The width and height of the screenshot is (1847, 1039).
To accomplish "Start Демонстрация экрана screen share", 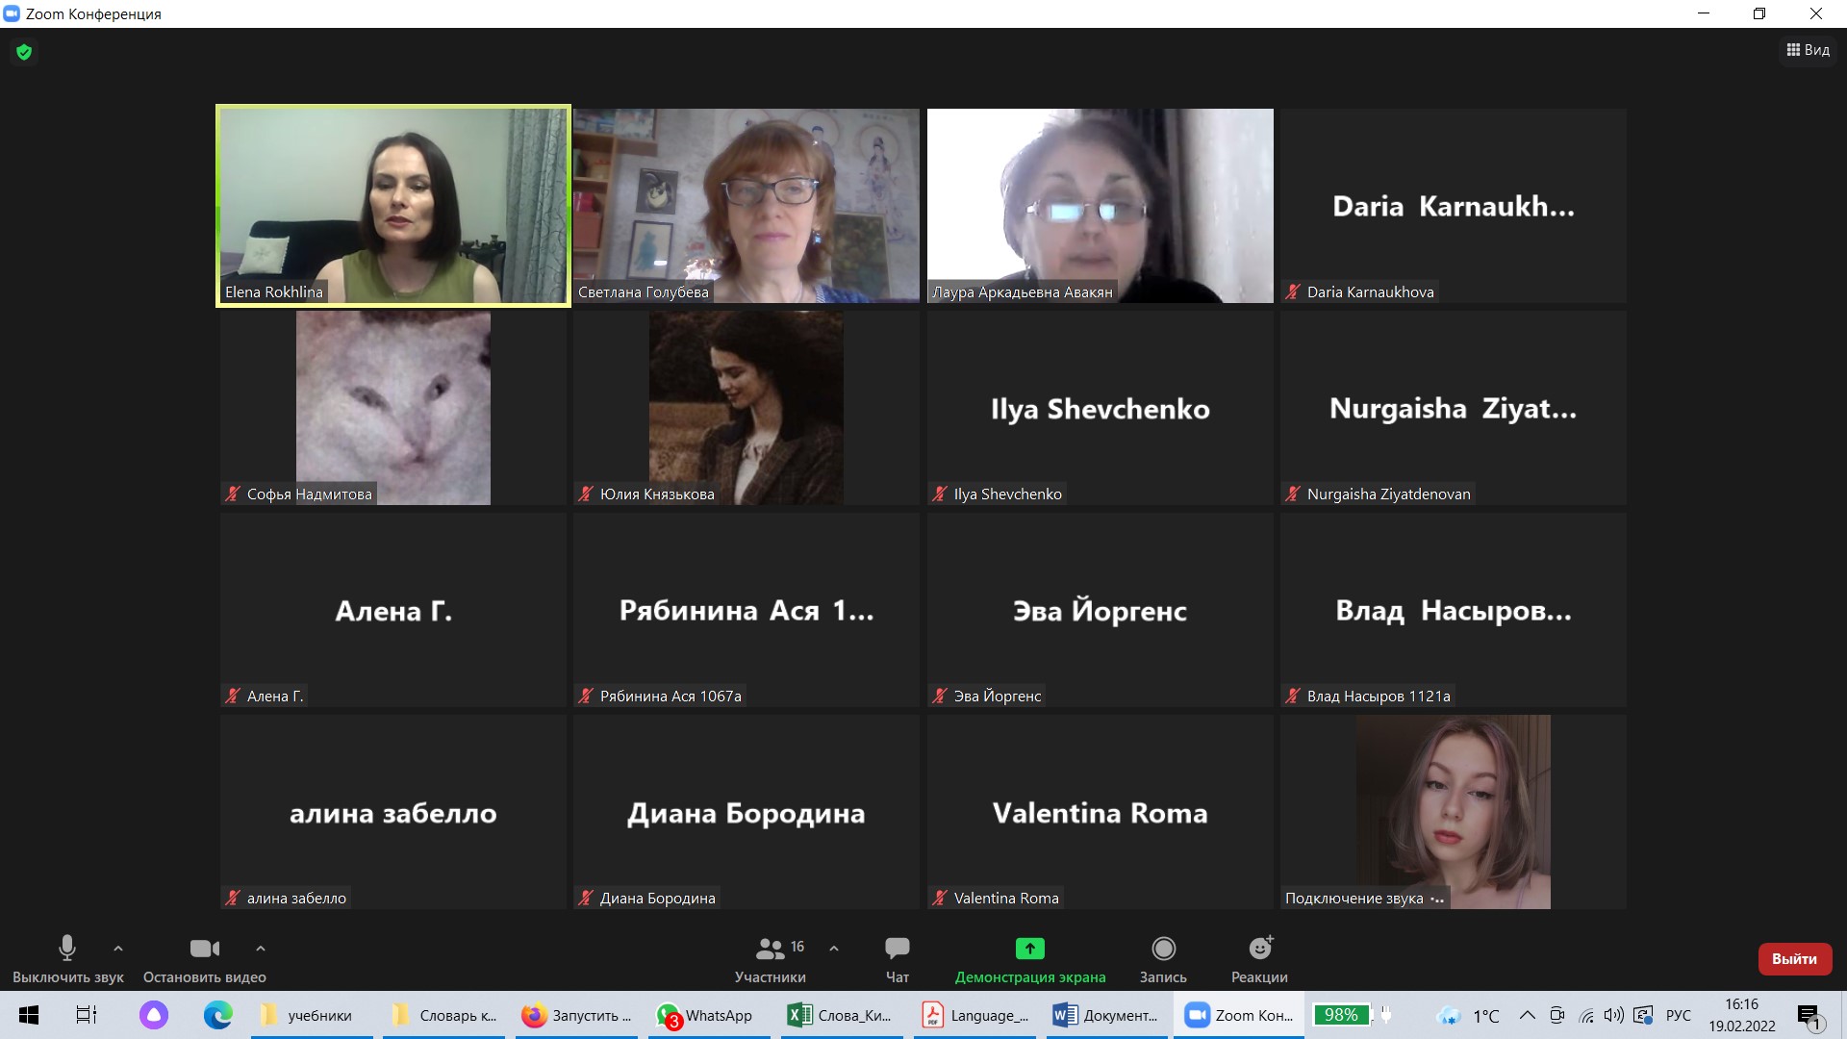I will tap(1030, 959).
